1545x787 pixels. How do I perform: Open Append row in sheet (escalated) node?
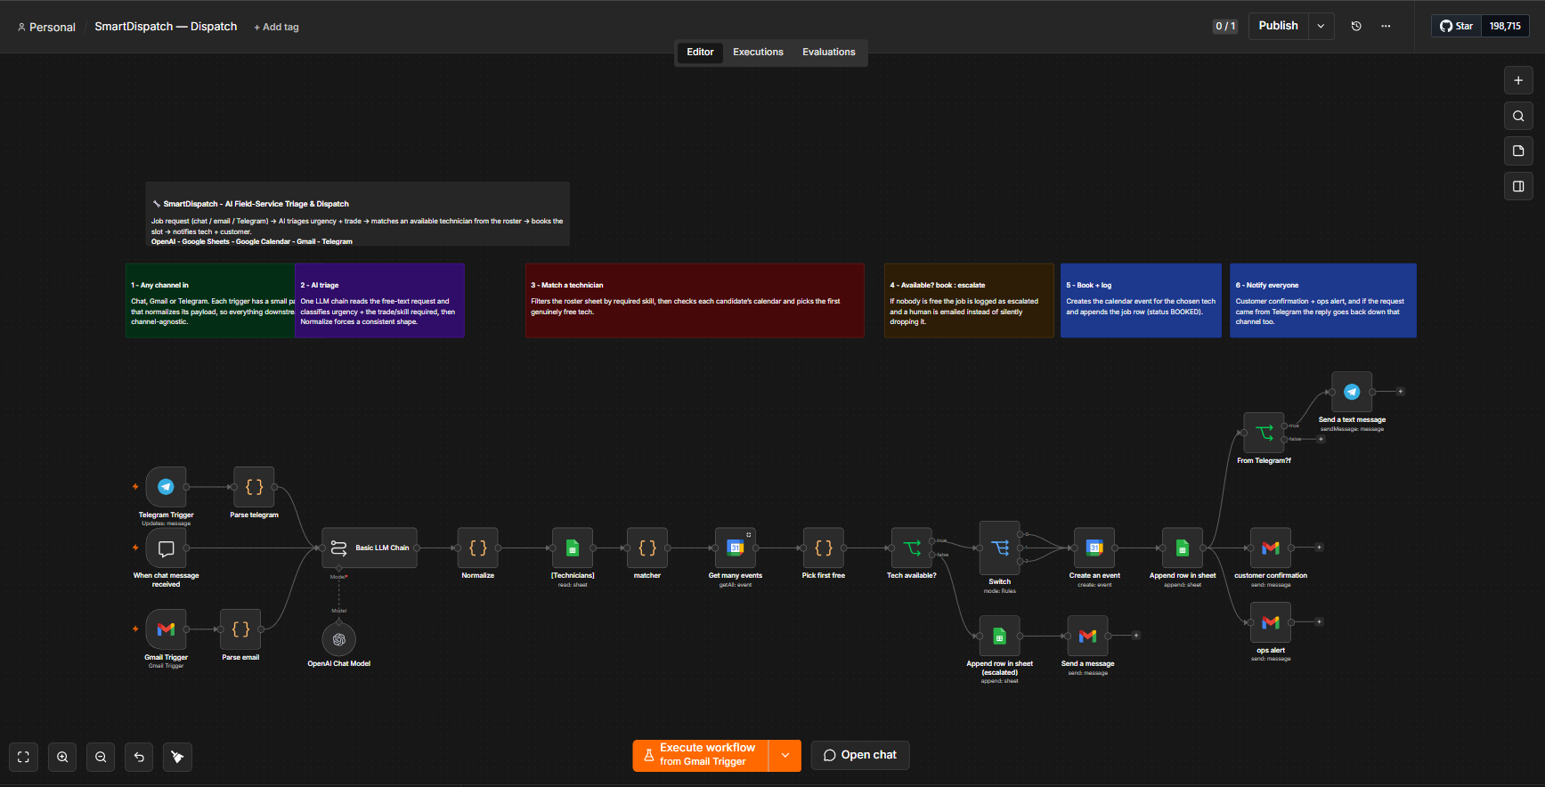(x=1000, y=636)
